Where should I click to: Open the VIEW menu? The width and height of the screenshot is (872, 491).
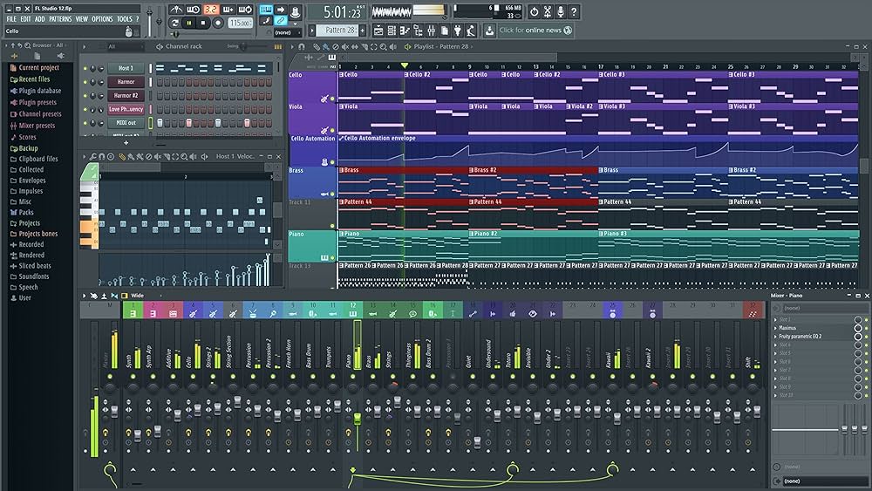[82, 19]
